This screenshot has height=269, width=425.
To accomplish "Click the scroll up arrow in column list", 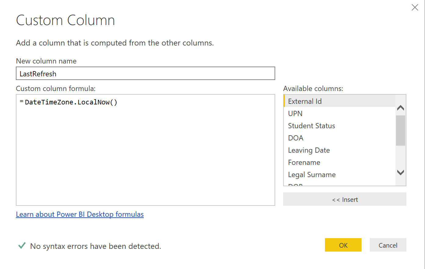I will point(401,108).
